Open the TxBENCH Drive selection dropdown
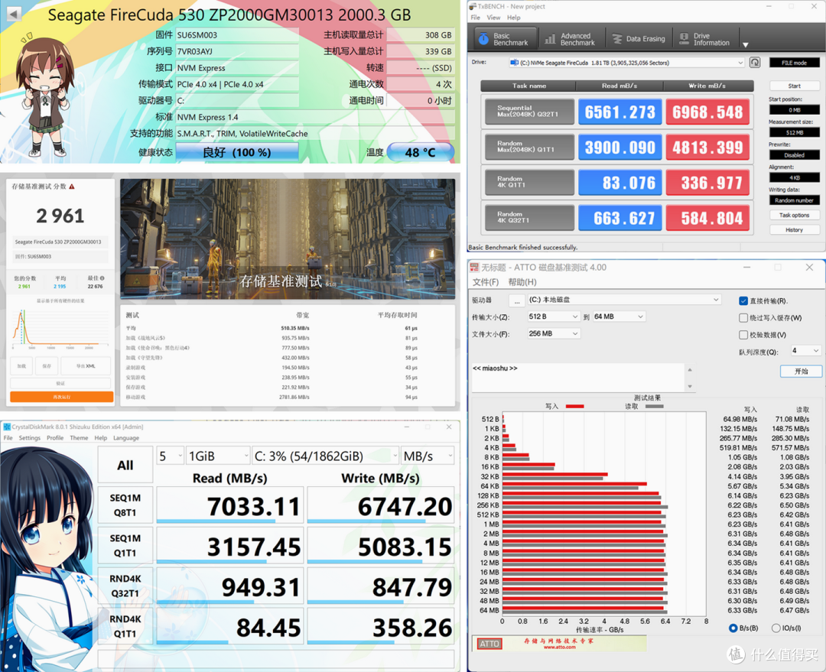Image resolution: width=826 pixels, height=672 pixels. click(626, 63)
